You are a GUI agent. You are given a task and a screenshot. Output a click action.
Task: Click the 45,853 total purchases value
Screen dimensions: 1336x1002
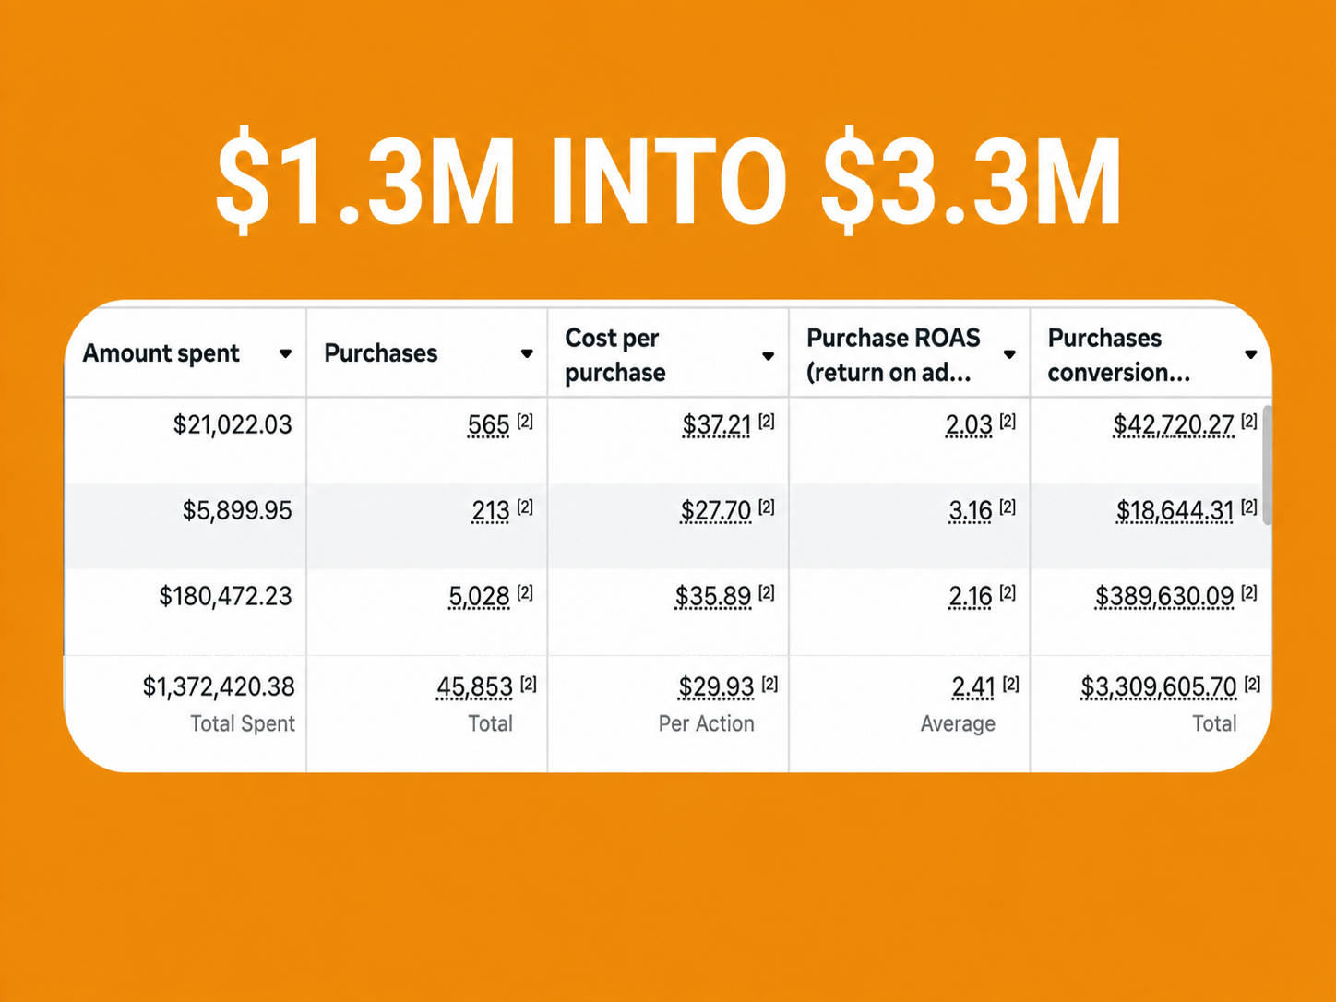pyautogui.click(x=474, y=687)
